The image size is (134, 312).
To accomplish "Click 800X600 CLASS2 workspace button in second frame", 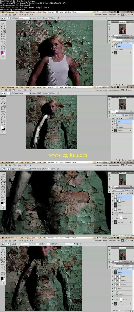I will click(x=114, y=90).
